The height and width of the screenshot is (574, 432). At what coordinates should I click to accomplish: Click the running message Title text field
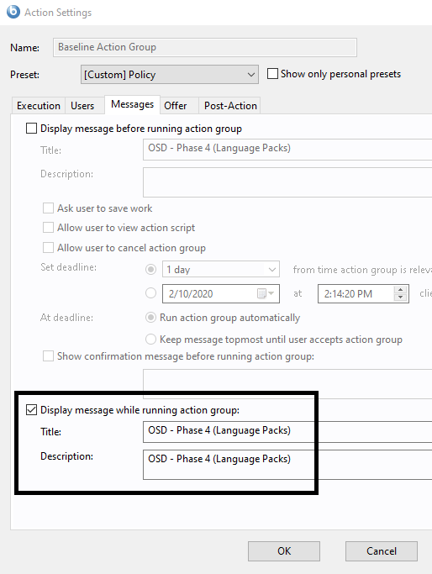point(287,431)
